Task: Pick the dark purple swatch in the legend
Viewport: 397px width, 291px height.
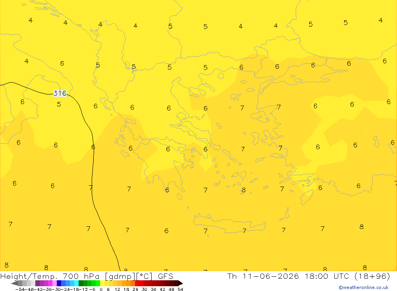Action: (x=37, y=283)
